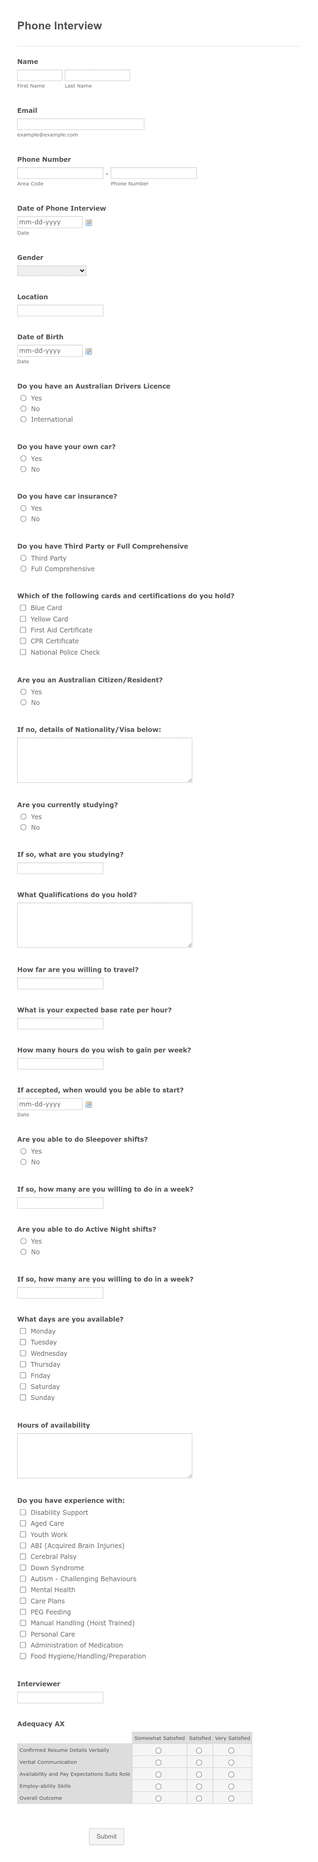Check the First Aid Certificate option
This screenshot has height=1862, width=318.
[x=23, y=630]
